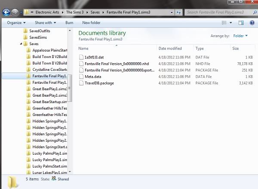The height and width of the screenshot is (189, 258).
Task: Select the Fantaville Final Version .nhd file icon
Action: (x=81, y=64)
